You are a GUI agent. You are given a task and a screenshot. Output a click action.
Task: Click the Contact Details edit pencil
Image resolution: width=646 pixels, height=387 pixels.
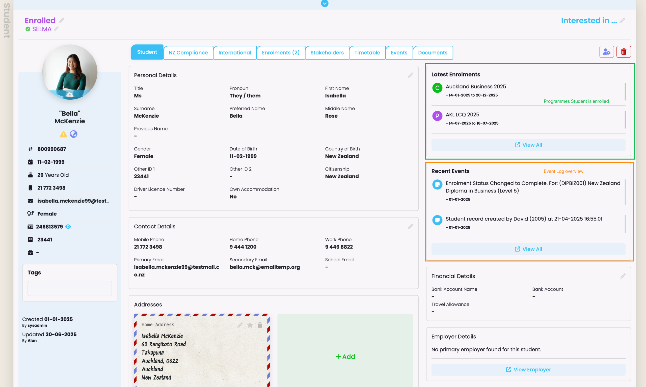point(410,226)
